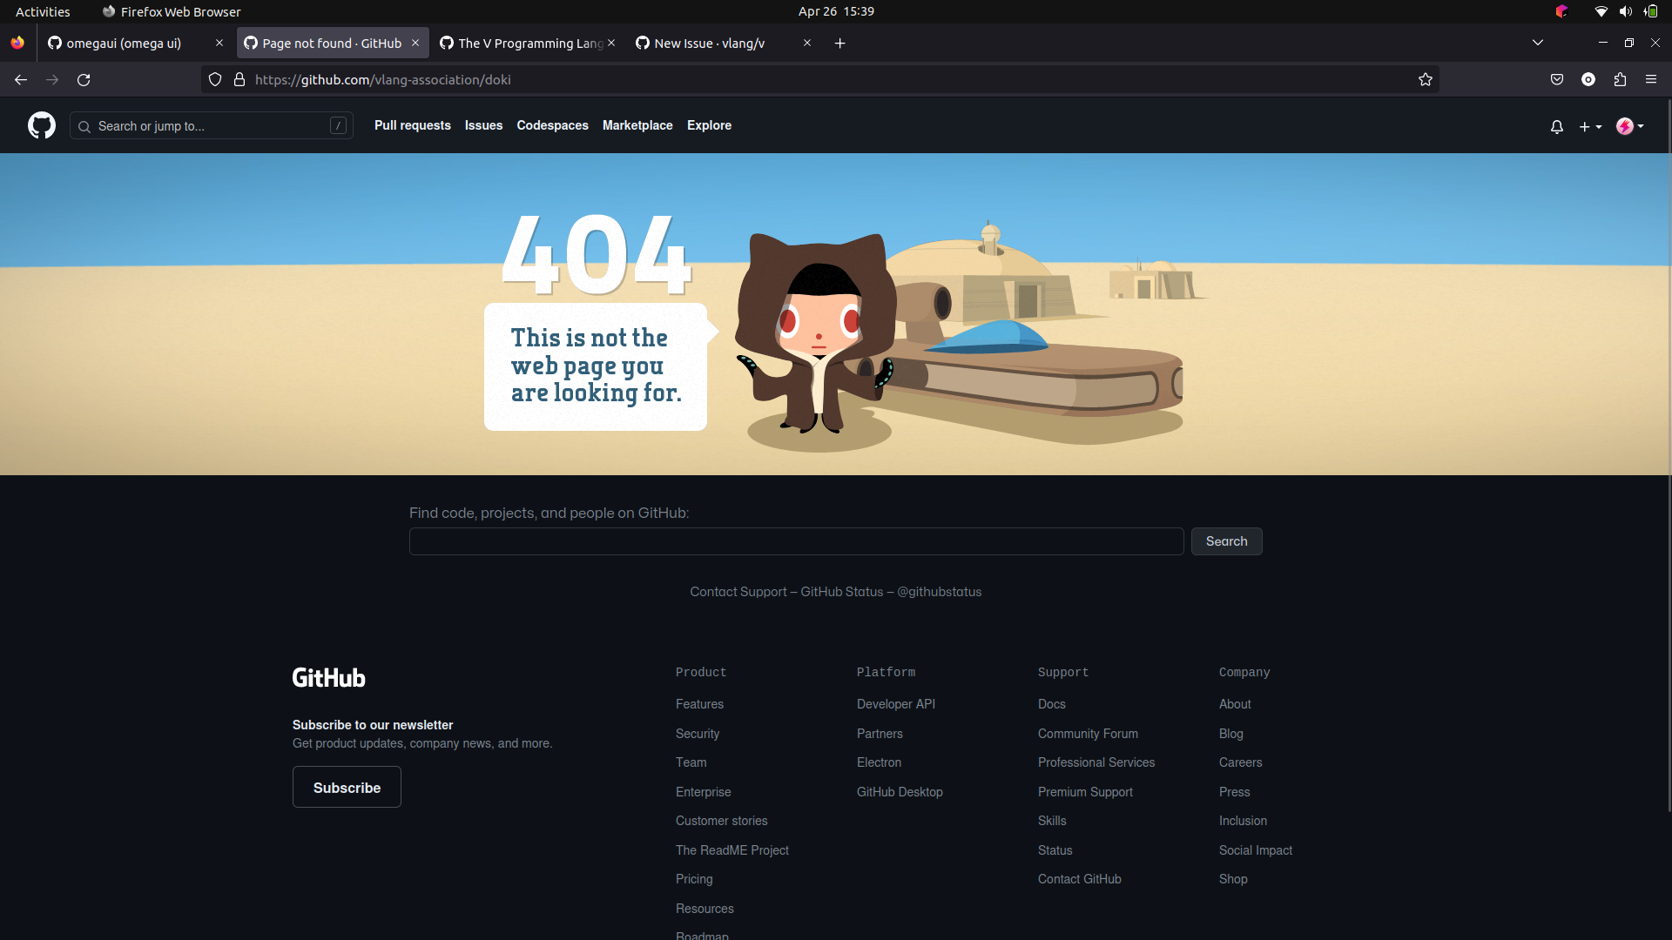
Task: Open the GitHub Status link
Action: point(841,592)
